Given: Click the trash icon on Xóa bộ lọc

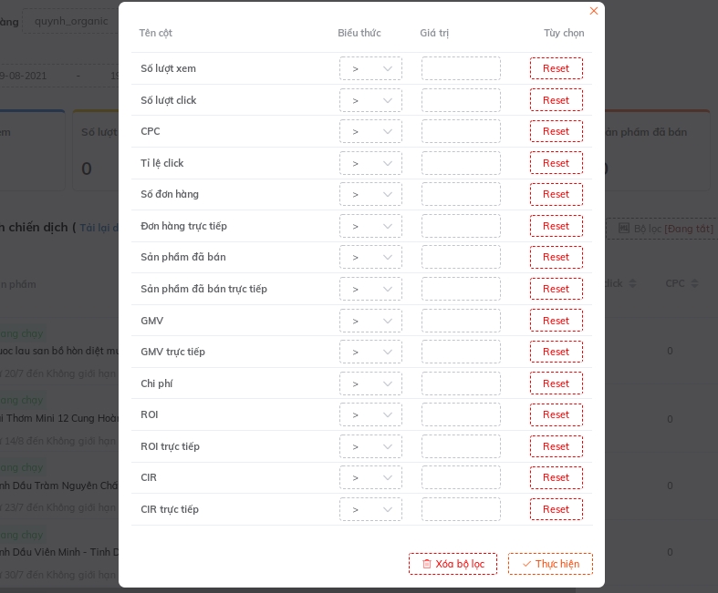Looking at the screenshot, I should click(x=426, y=564).
